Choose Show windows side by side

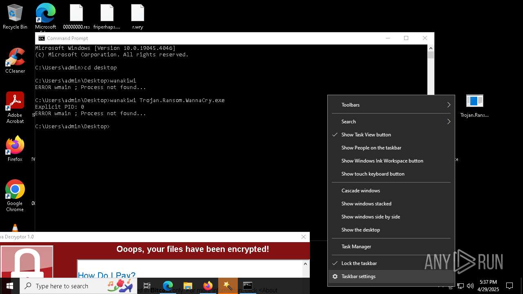coord(391,217)
